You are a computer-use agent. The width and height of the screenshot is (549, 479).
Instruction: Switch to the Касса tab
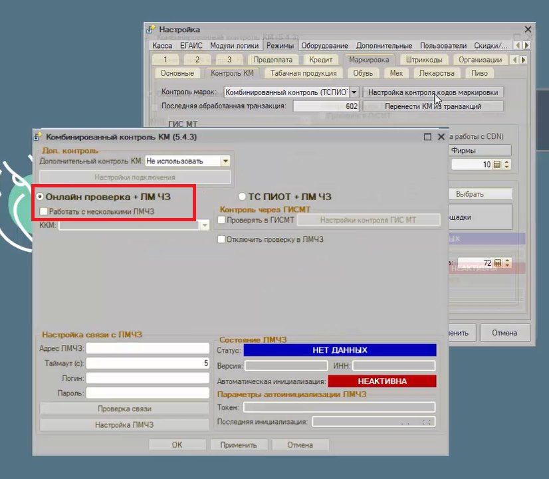click(x=162, y=45)
